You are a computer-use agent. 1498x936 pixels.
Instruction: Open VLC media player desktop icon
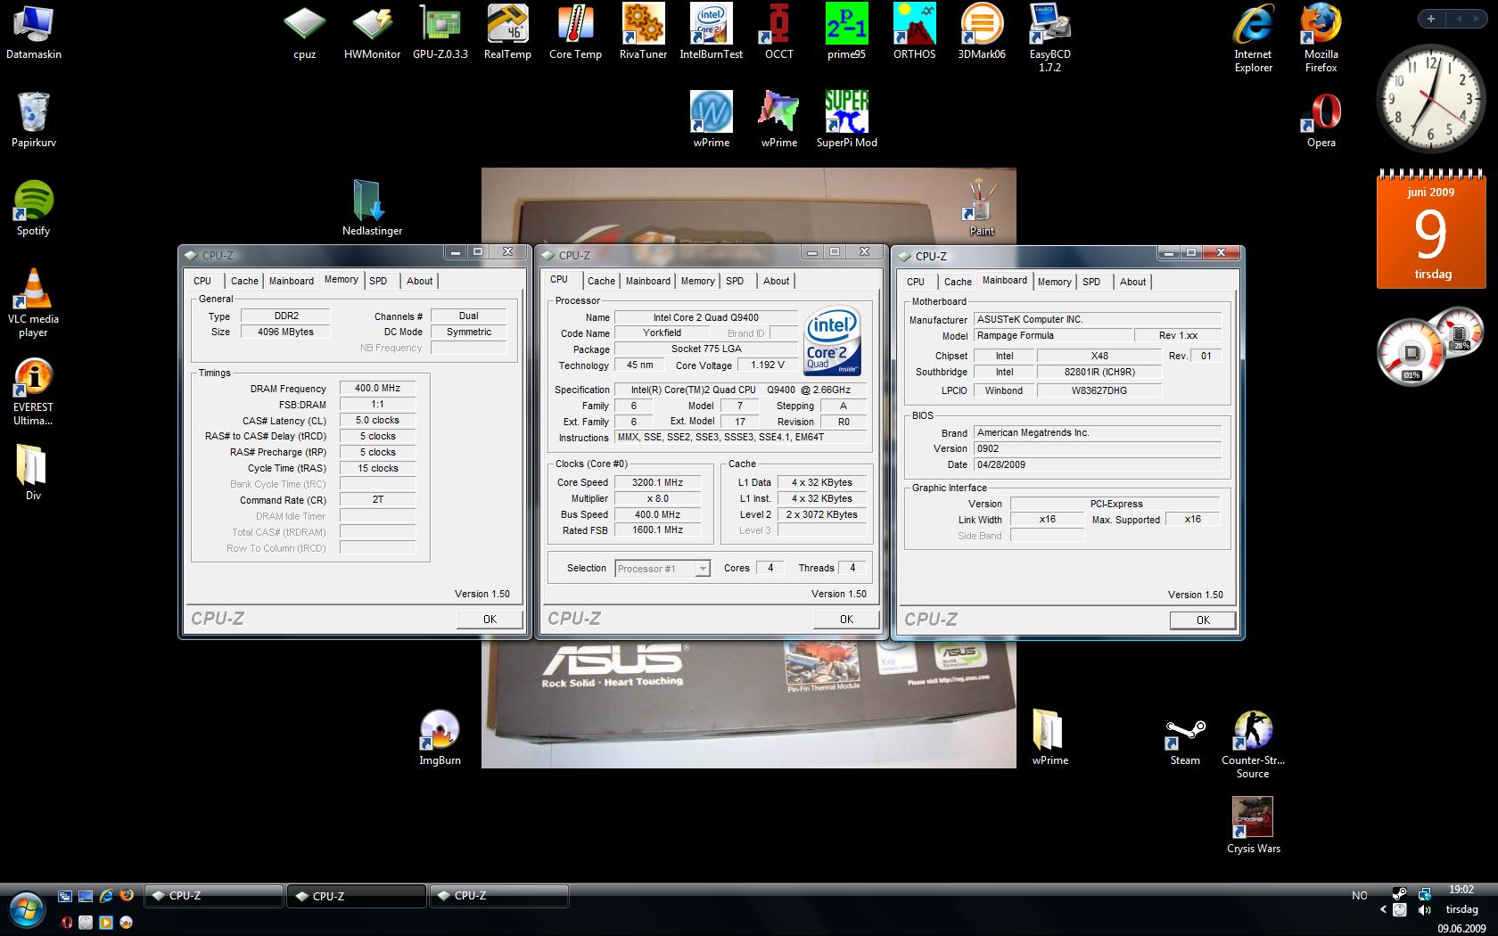click(x=34, y=303)
